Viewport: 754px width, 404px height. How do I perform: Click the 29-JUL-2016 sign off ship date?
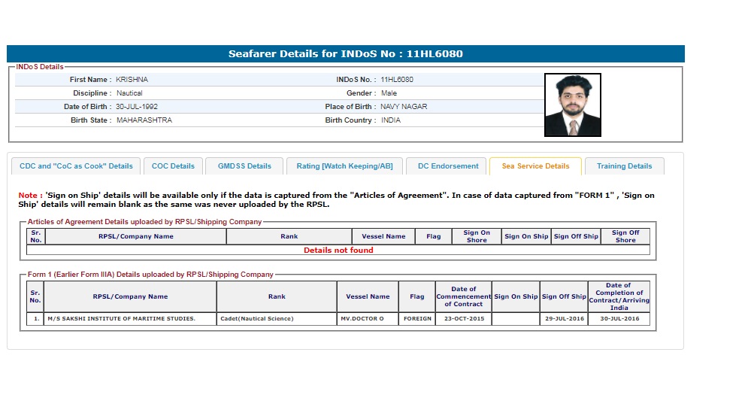[x=564, y=319]
